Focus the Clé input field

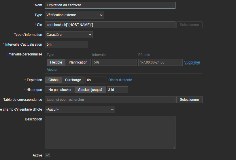click(x=110, y=25)
